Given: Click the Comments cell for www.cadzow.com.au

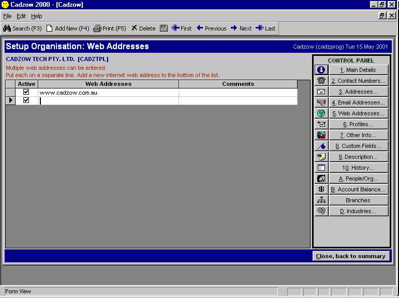Looking at the screenshot, I should click(x=238, y=93).
